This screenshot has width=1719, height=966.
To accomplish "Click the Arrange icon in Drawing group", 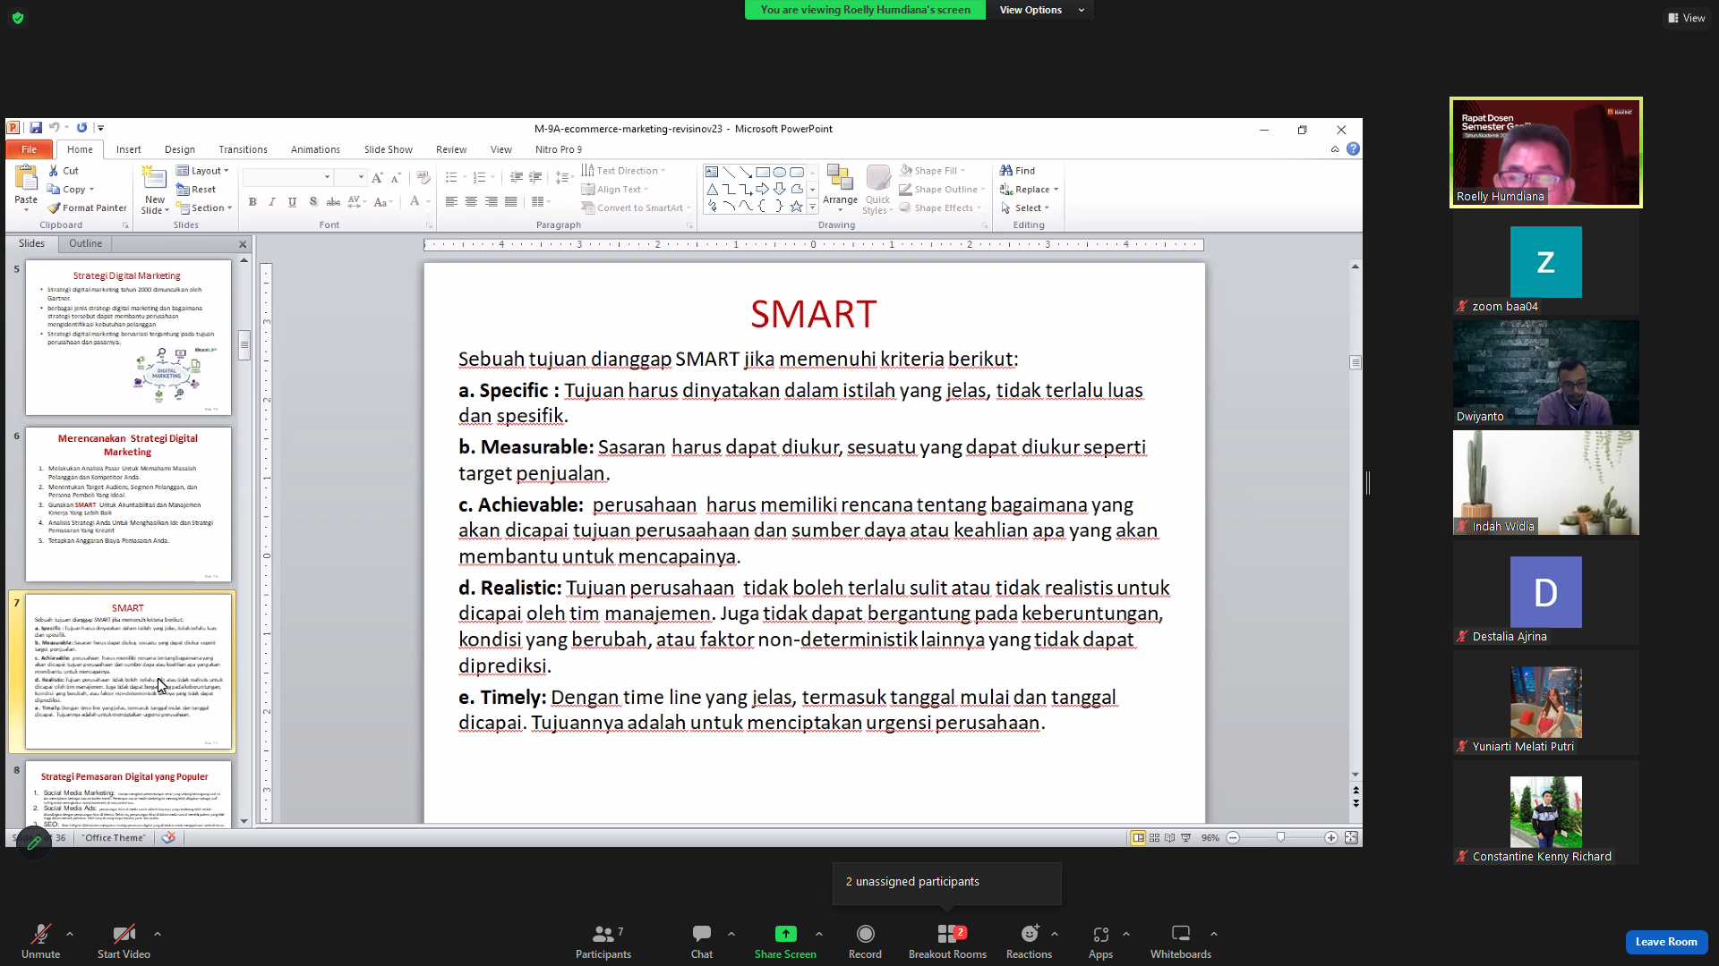I will tap(839, 177).
